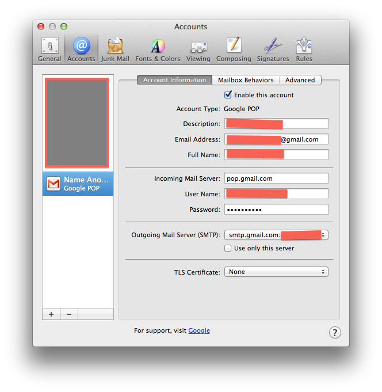This screenshot has height=392, width=382.
Task: Open Junk Mail preferences
Action: [x=115, y=50]
